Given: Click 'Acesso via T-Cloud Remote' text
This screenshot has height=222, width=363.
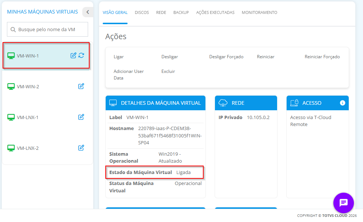Looking at the screenshot, I should click(x=311, y=121).
